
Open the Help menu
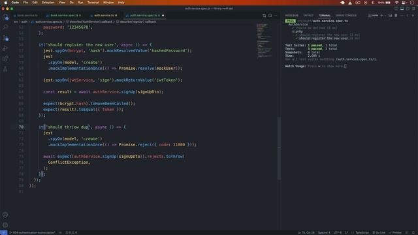(121, 3)
